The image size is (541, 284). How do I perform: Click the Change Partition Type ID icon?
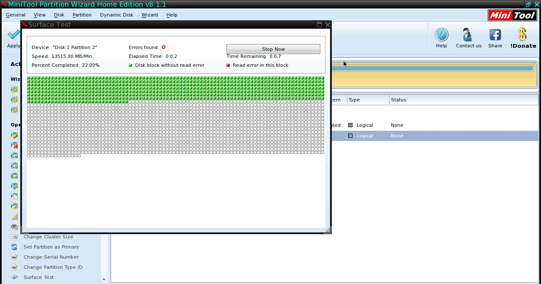[14, 267]
